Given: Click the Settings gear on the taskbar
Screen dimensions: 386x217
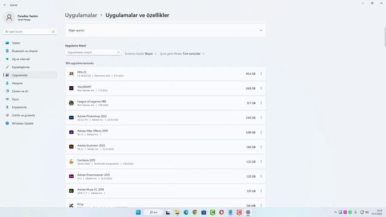Looking at the screenshot, I should 248,212.
